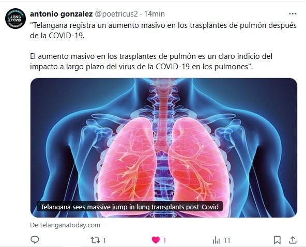Repost this tweet using retweet icon

click(95, 240)
